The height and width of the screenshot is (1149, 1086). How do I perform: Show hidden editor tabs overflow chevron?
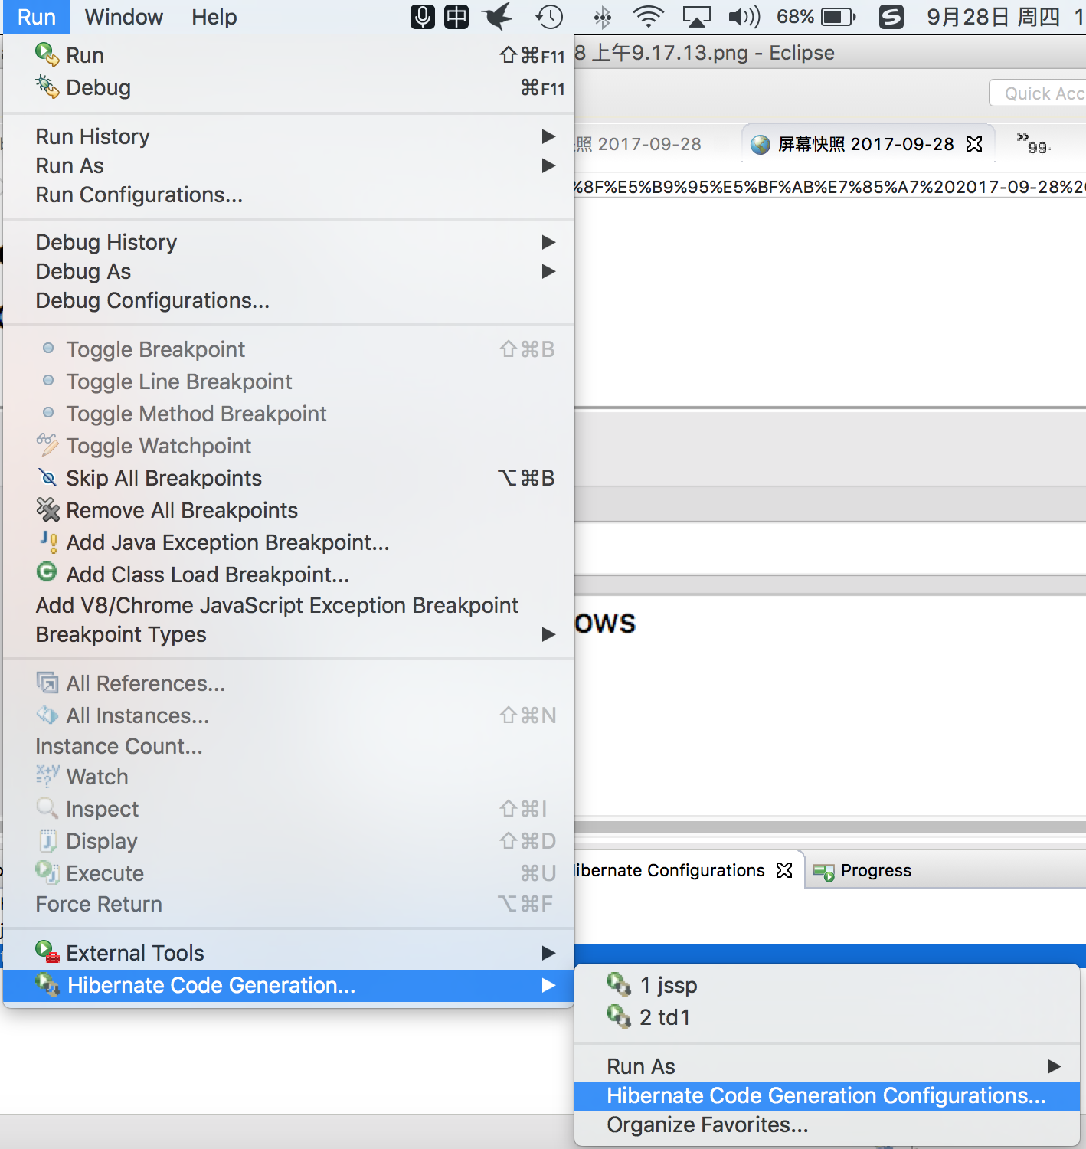pos(1033,142)
